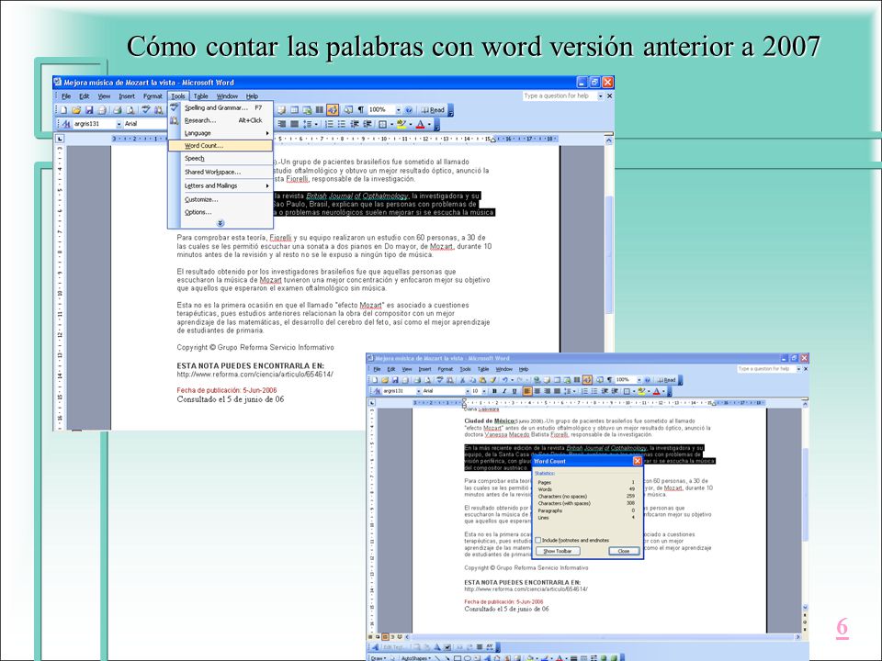Image resolution: width=882 pixels, height=661 pixels.
Task: Toggle Align Left in lower window toolbar
Action: (x=527, y=391)
